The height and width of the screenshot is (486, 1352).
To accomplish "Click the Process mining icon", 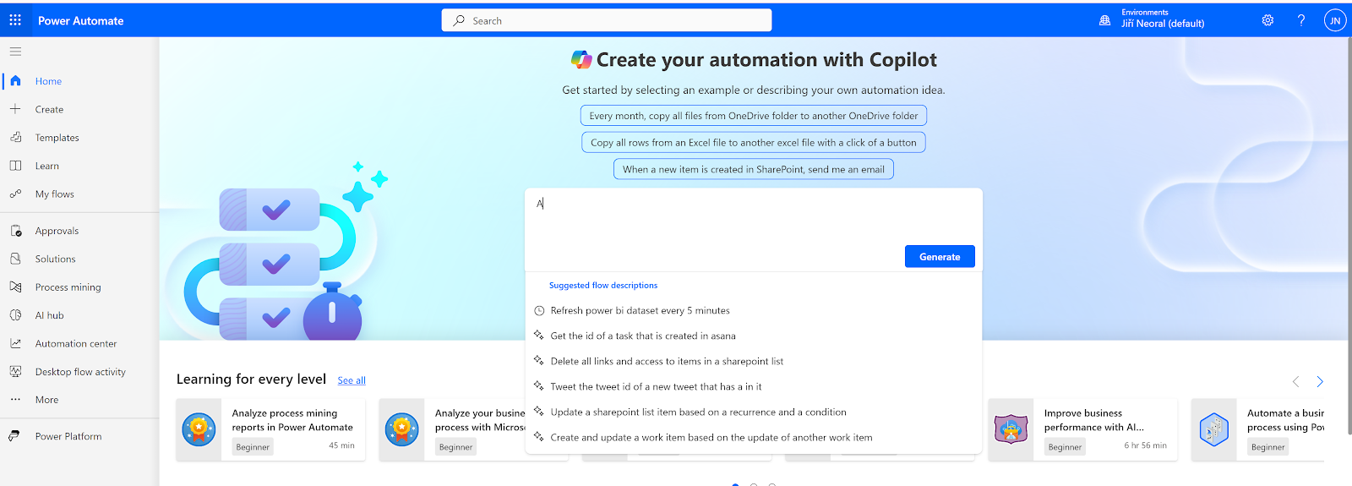I will pyautogui.click(x=15, y=287).
